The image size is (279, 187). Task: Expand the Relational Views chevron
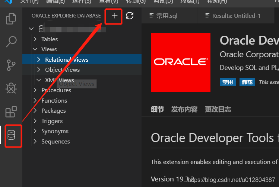point(39,59)
